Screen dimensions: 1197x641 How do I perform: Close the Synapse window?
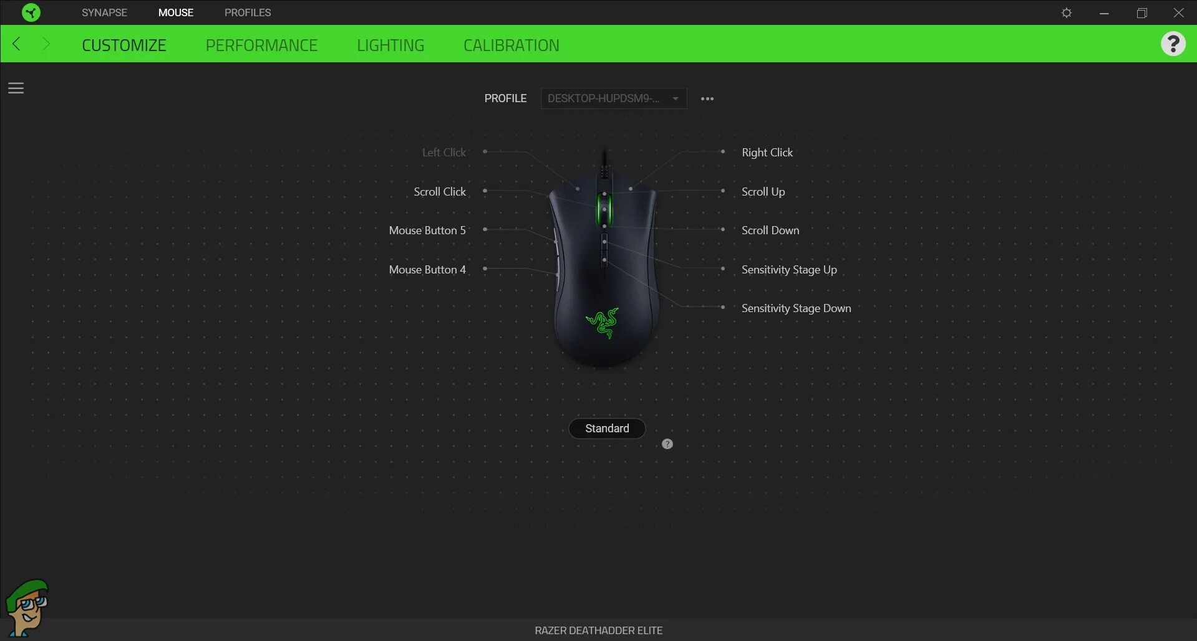(1178, 12)
